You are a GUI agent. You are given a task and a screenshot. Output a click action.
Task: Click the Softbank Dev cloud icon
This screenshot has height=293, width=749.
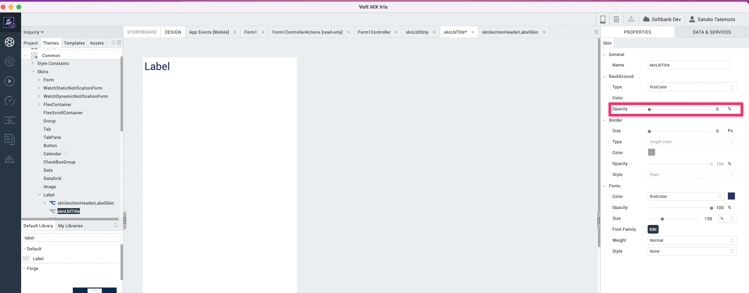pyautogui.click(x=646, y=19)
